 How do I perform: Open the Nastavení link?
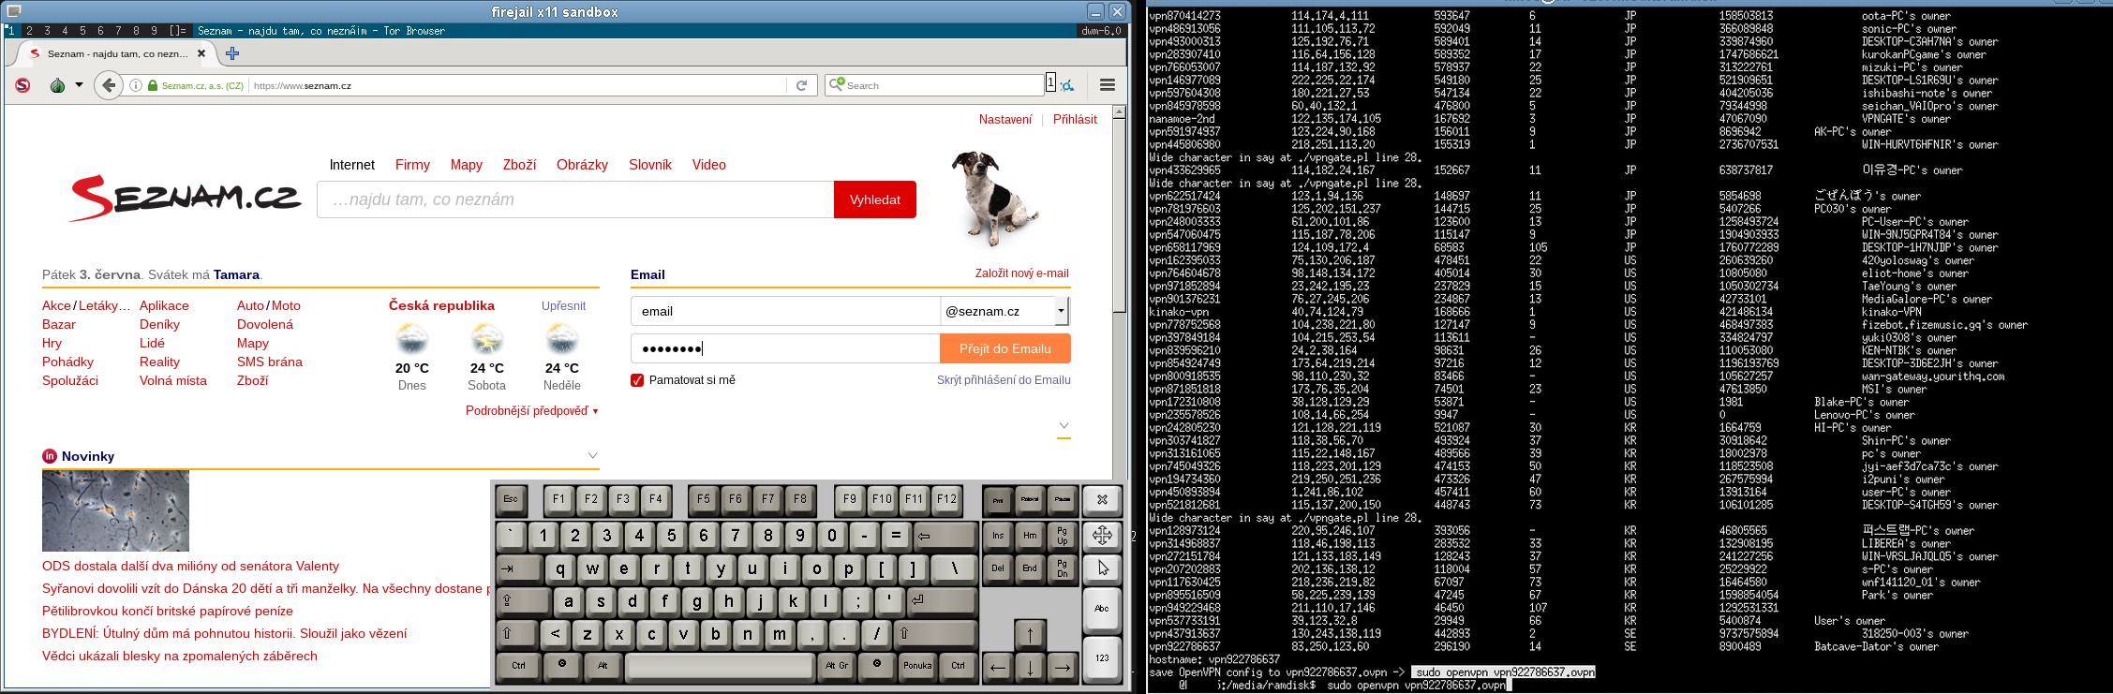coord(1005,119)
